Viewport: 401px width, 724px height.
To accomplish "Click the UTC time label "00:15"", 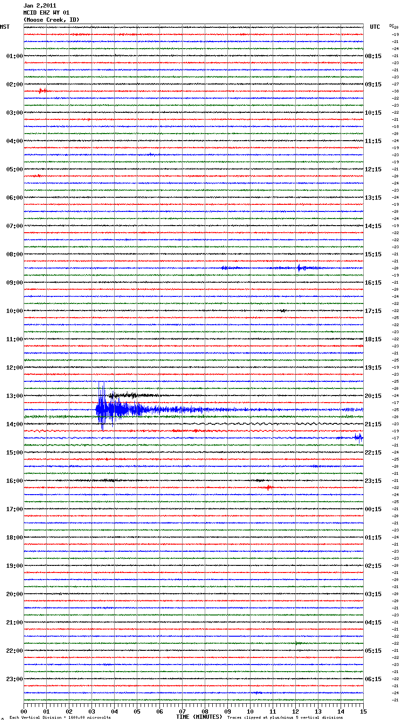I will [373, 509].
